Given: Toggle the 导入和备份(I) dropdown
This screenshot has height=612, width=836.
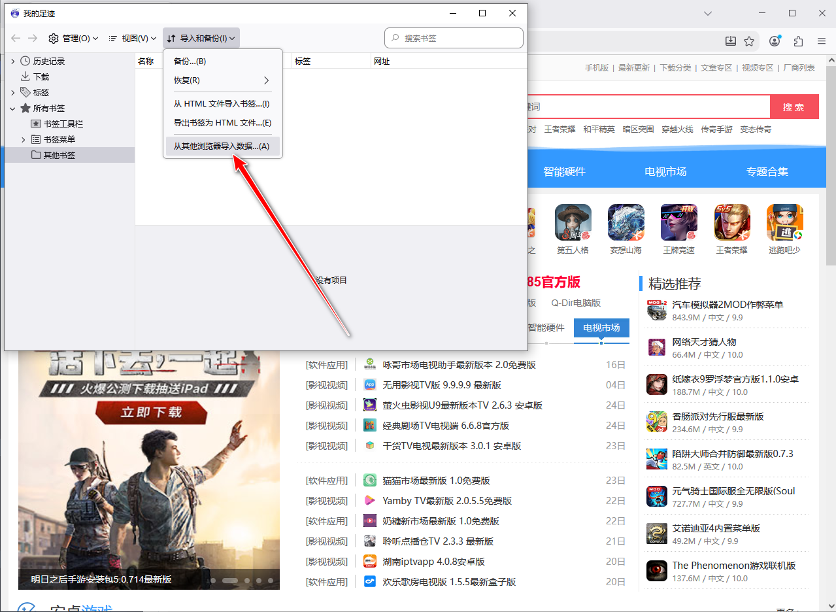Looking at the screenshot, I should point(201,39).
